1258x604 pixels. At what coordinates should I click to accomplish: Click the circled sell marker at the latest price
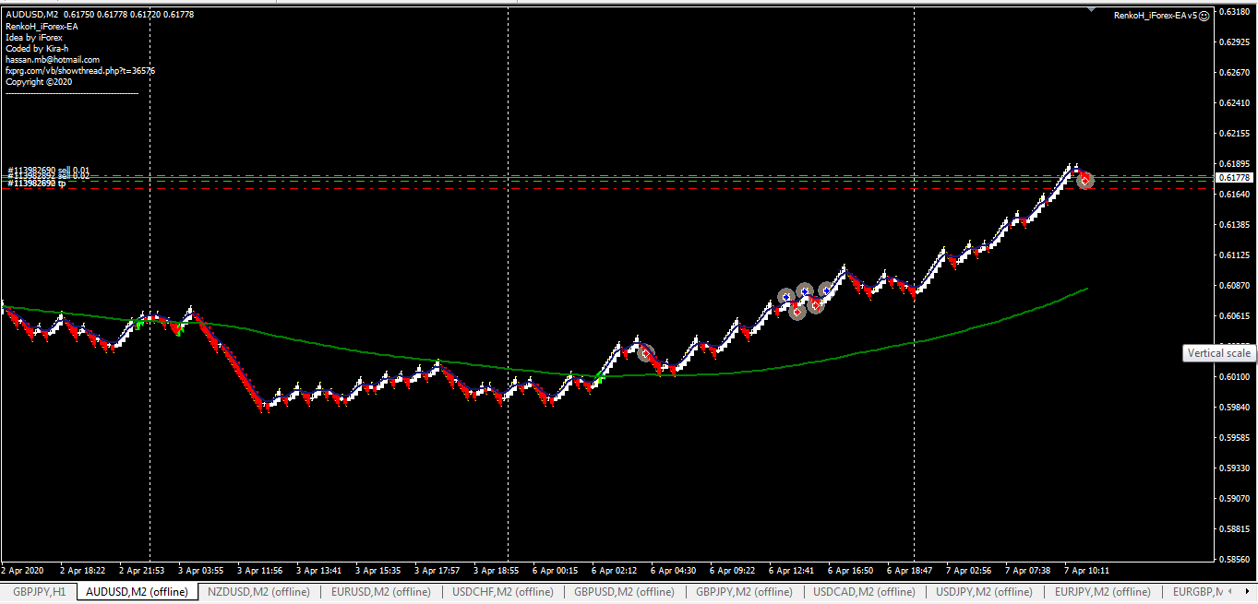tap(1085, 181)
